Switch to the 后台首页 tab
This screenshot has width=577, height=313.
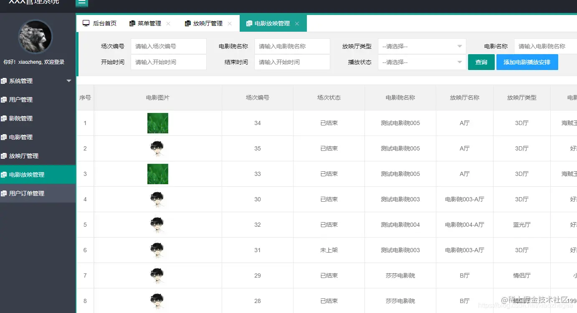[103, 23]
